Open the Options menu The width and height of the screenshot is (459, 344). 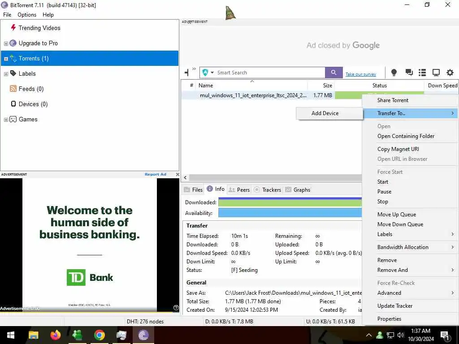pyautogui.click(x=27, y=15)
